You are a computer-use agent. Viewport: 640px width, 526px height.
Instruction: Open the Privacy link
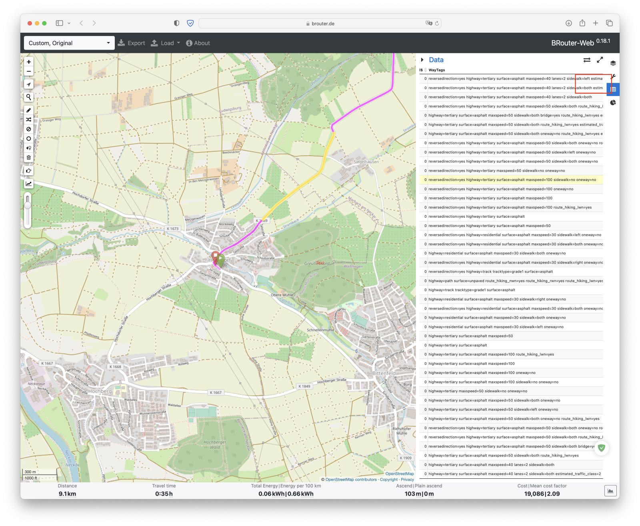click(407, 480)
